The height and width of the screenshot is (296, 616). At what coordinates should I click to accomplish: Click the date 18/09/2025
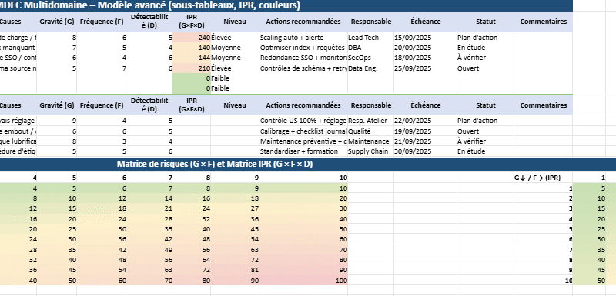[426, 58]
